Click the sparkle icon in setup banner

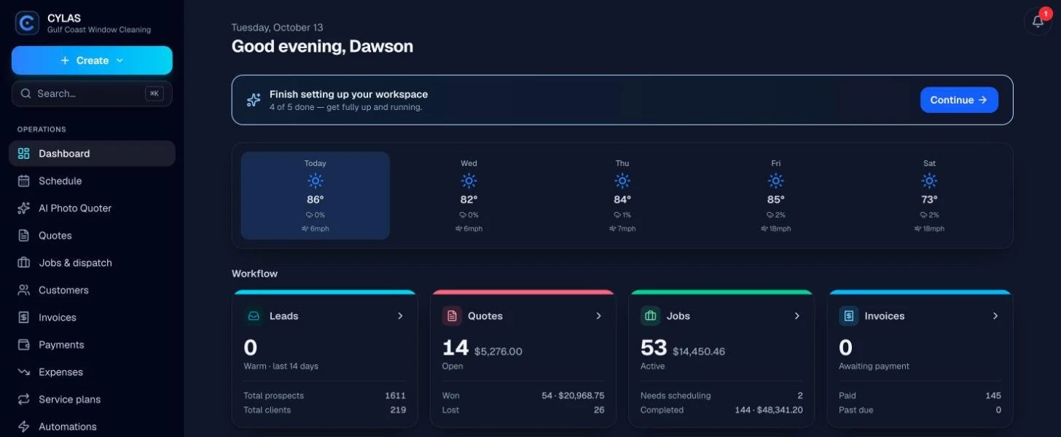pos(254,100)
